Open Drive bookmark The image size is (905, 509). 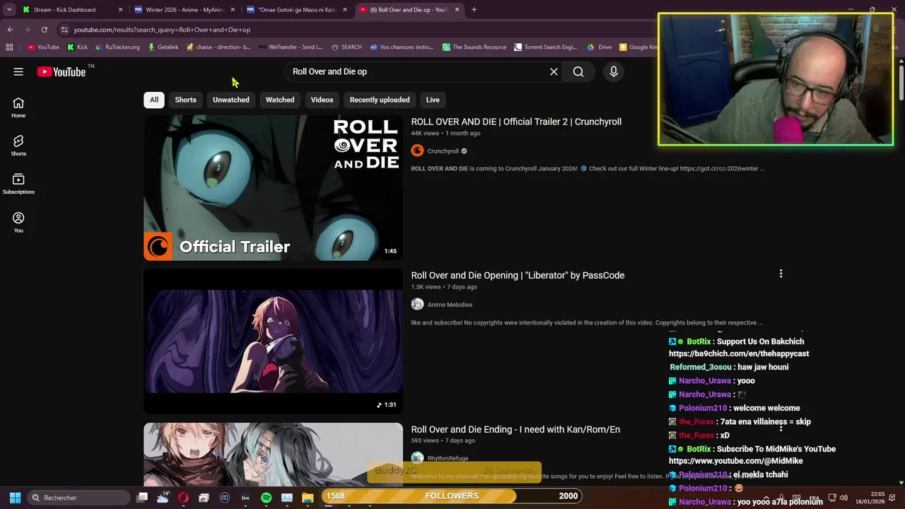[x=600, y=47]
